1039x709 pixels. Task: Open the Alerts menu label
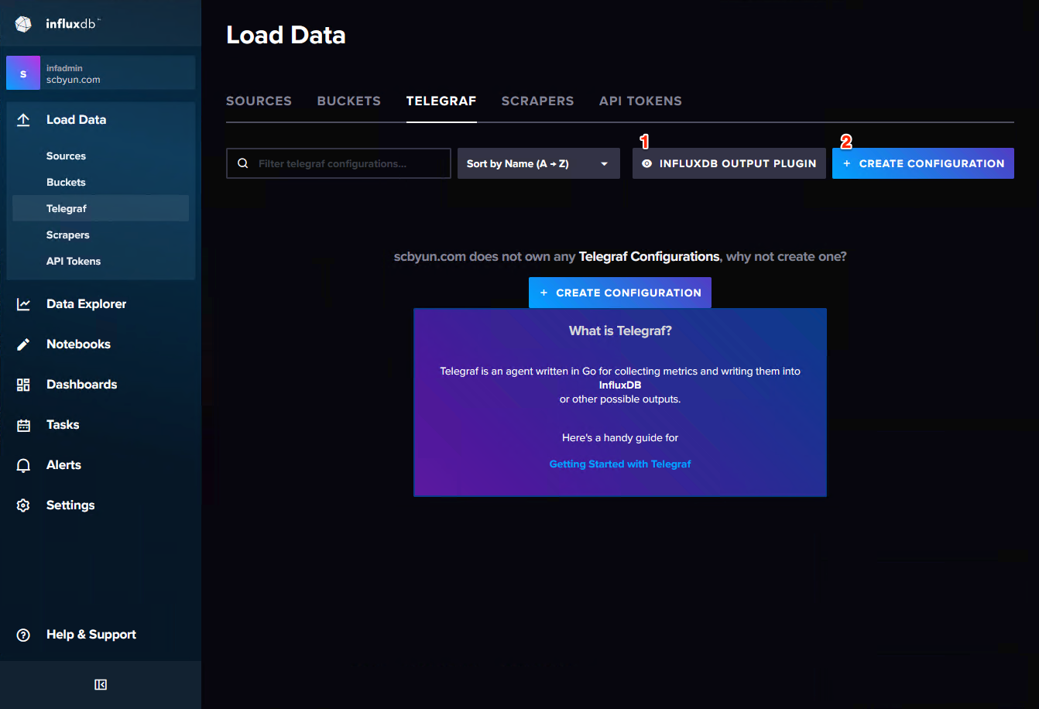[63, 465]
